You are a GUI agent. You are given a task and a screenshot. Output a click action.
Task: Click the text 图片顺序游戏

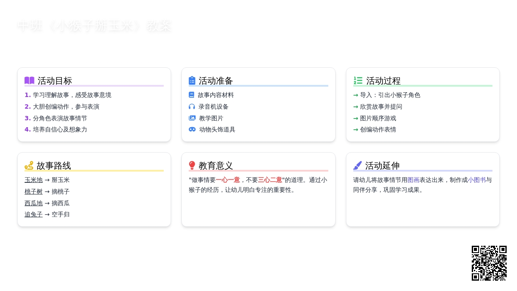tap(378, 118)
